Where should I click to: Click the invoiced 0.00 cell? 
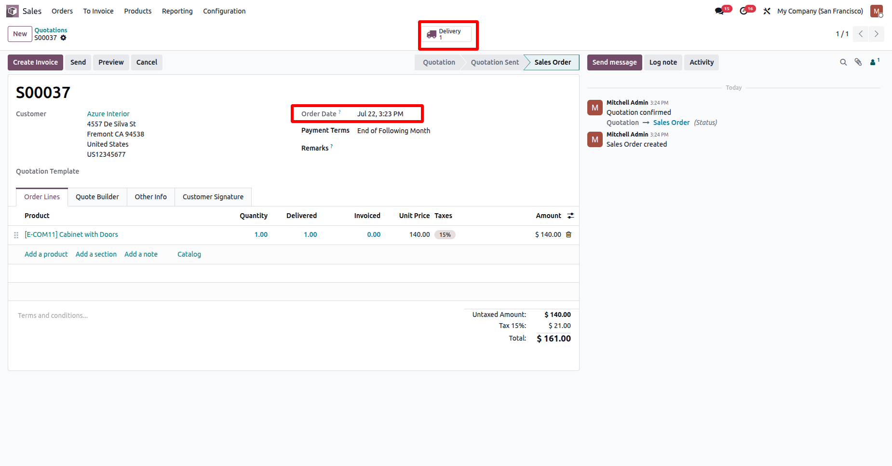click(374, 234)
